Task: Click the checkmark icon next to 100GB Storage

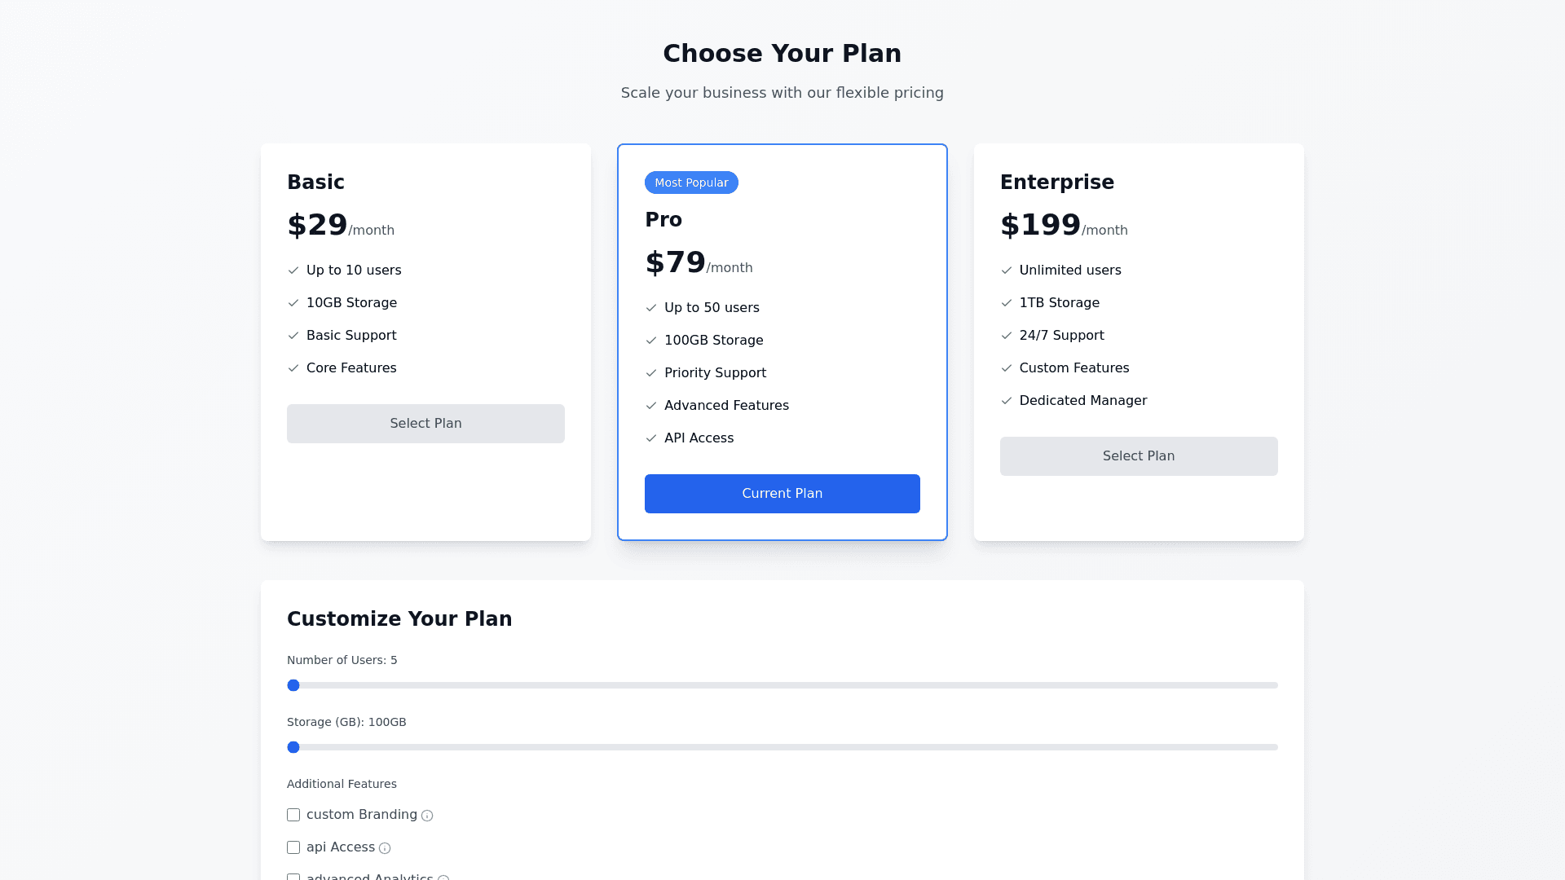Action: (651, 341)
